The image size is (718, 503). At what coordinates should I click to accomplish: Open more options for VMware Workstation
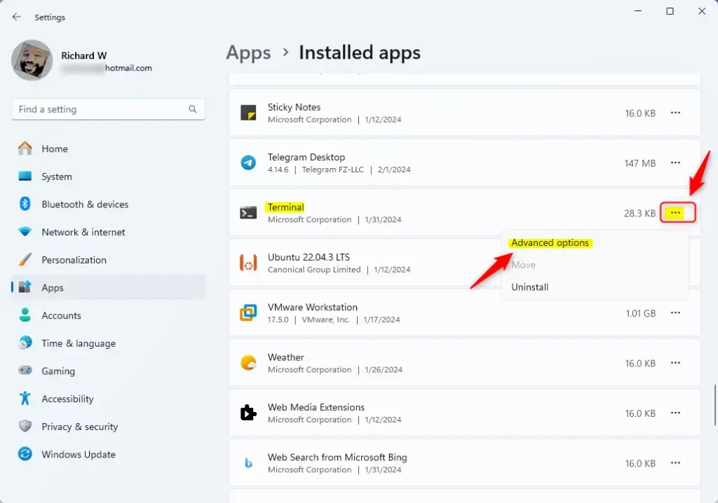(675, 312)
